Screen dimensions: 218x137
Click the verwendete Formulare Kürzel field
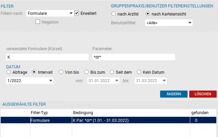pyautogui.click(x=47, y=57)
